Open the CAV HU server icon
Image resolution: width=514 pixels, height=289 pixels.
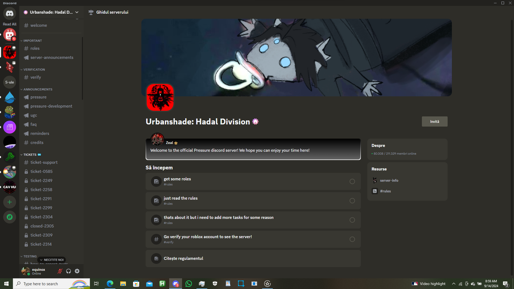point(10,187)
